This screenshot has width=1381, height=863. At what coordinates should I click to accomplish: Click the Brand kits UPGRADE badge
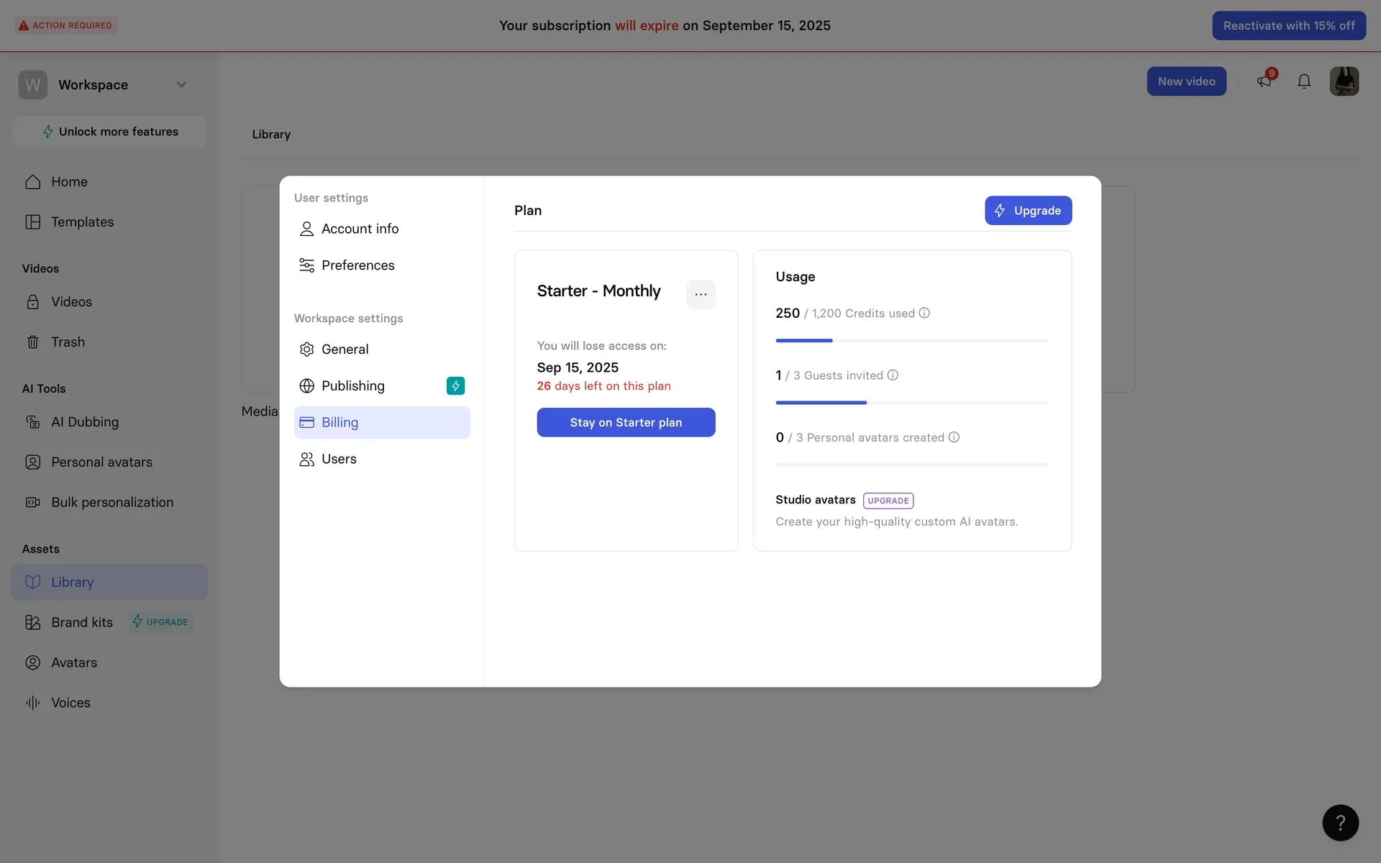click(161, 622)
